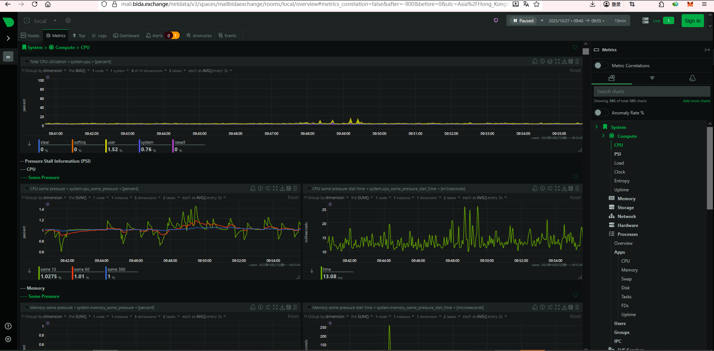Fullscreen the Total CPU utilization chart
This screenshot has width=714, height=351.
557,62
